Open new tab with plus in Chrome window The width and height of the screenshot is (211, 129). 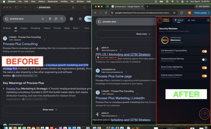pyautogui.click(x=147, y=6)
